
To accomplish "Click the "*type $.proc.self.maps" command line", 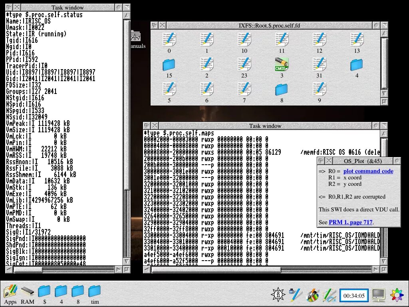I will (x=179, y=133).
